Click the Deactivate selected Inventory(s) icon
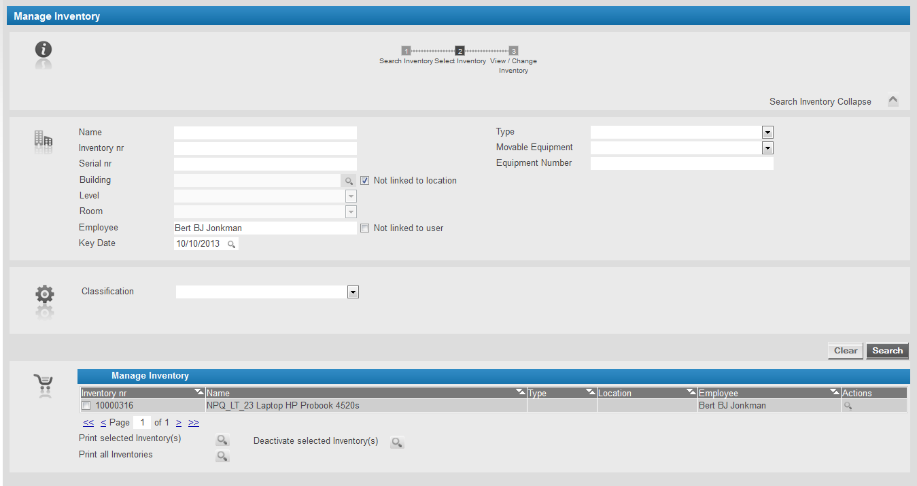The image size is (917, 486). 397,442
